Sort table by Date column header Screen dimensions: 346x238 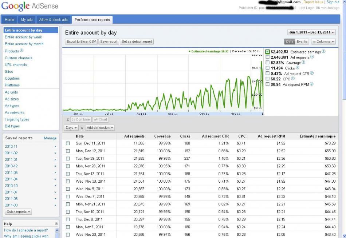click(x=80, y=136)
